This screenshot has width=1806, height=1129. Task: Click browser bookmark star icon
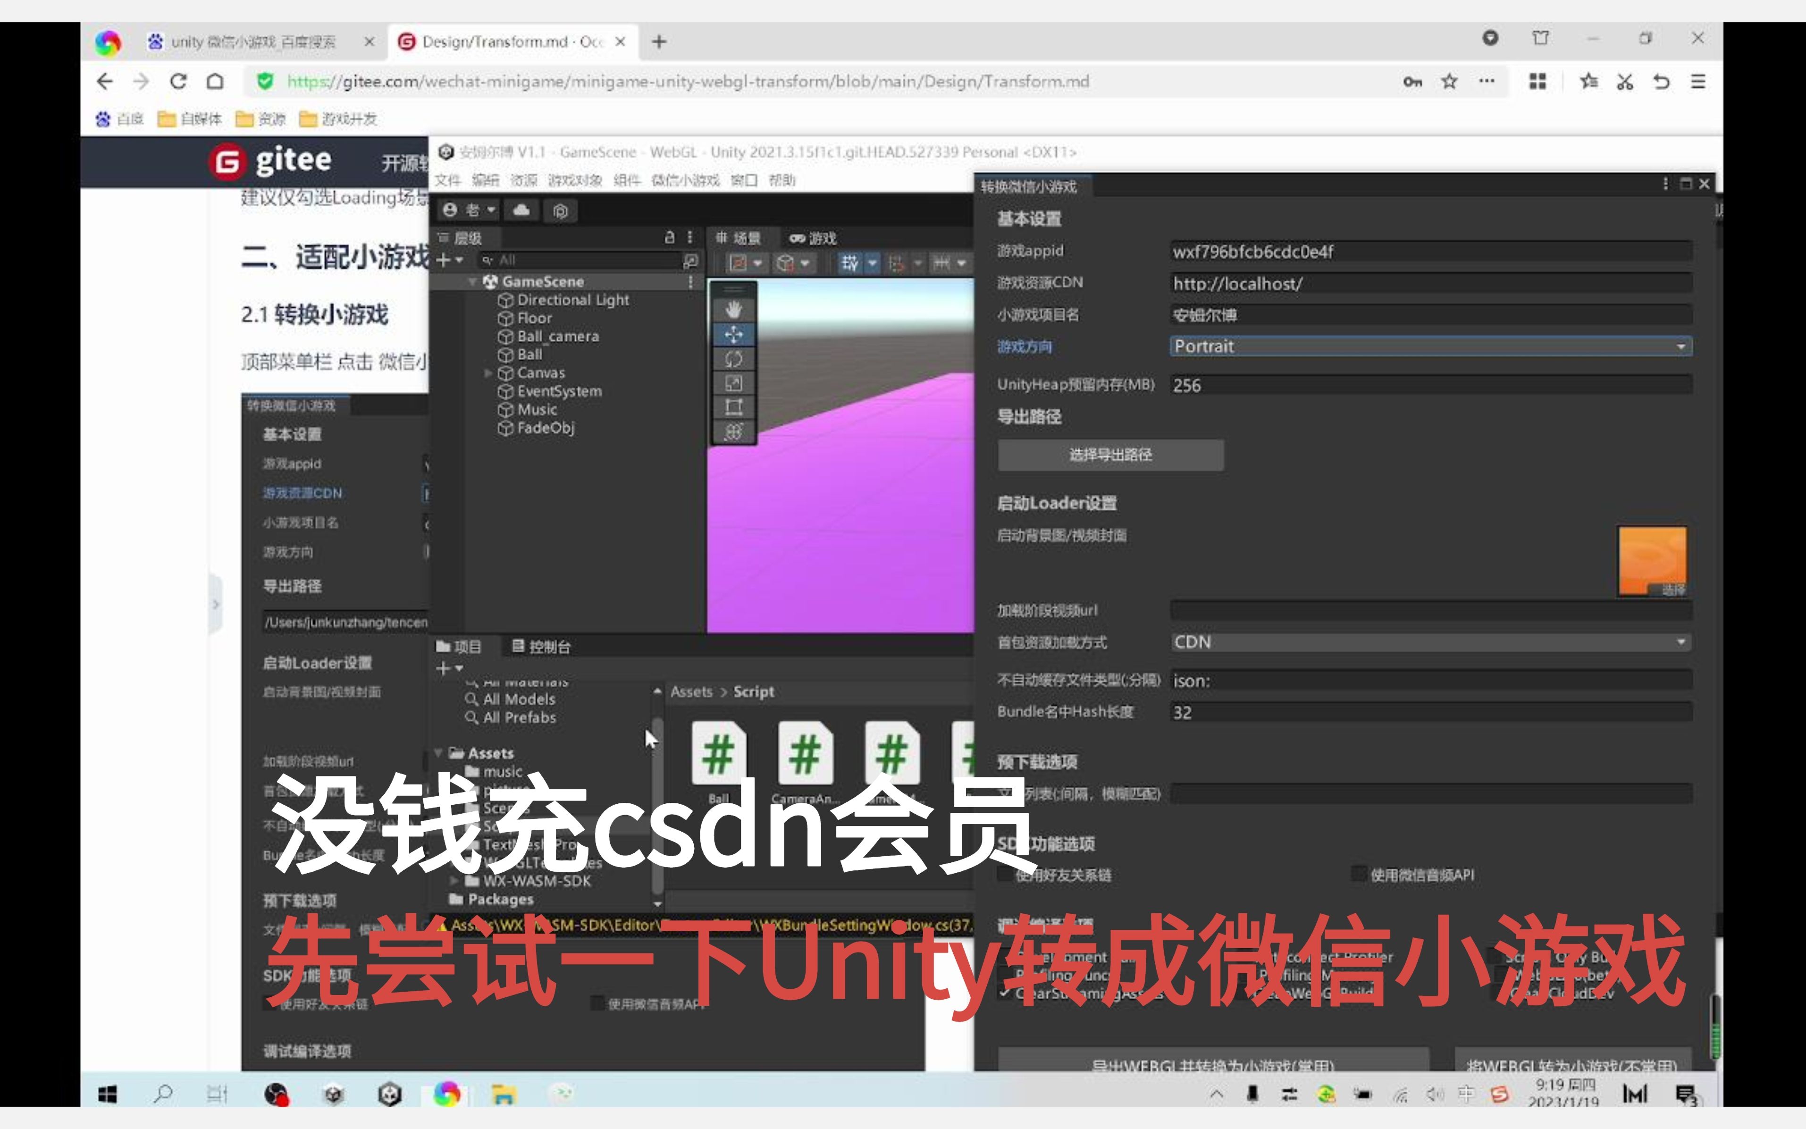click(x=1449, y=81)
